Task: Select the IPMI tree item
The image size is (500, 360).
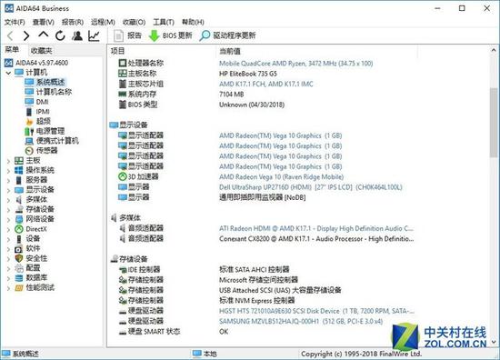Action: (37, 112)
